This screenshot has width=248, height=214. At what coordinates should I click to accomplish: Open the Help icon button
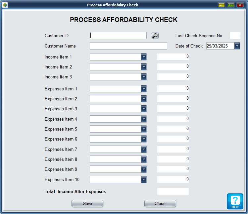tap(235, 201)
